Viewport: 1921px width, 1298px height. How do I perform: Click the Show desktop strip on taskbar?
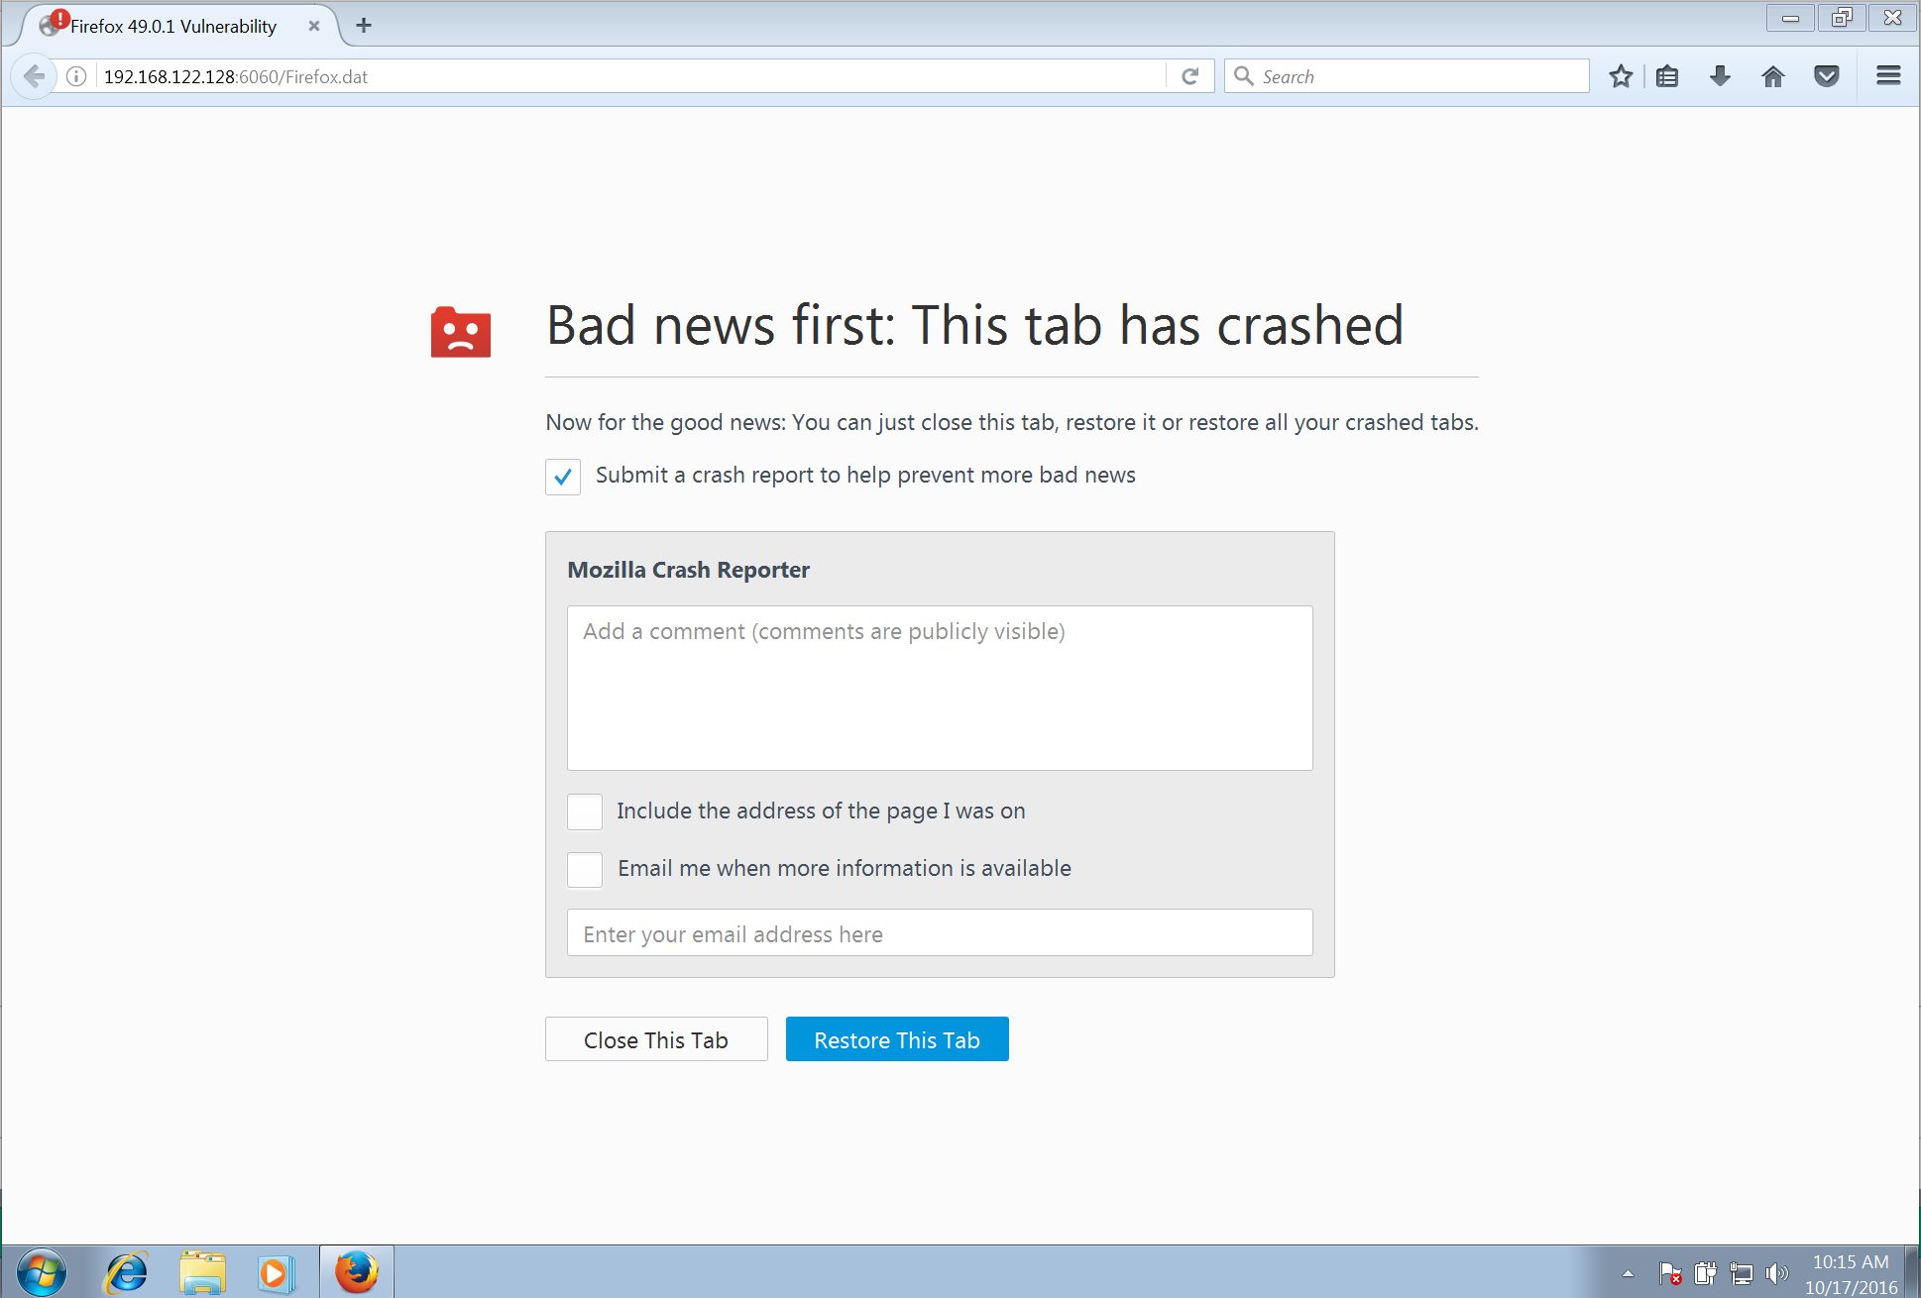[1913, 1272]
